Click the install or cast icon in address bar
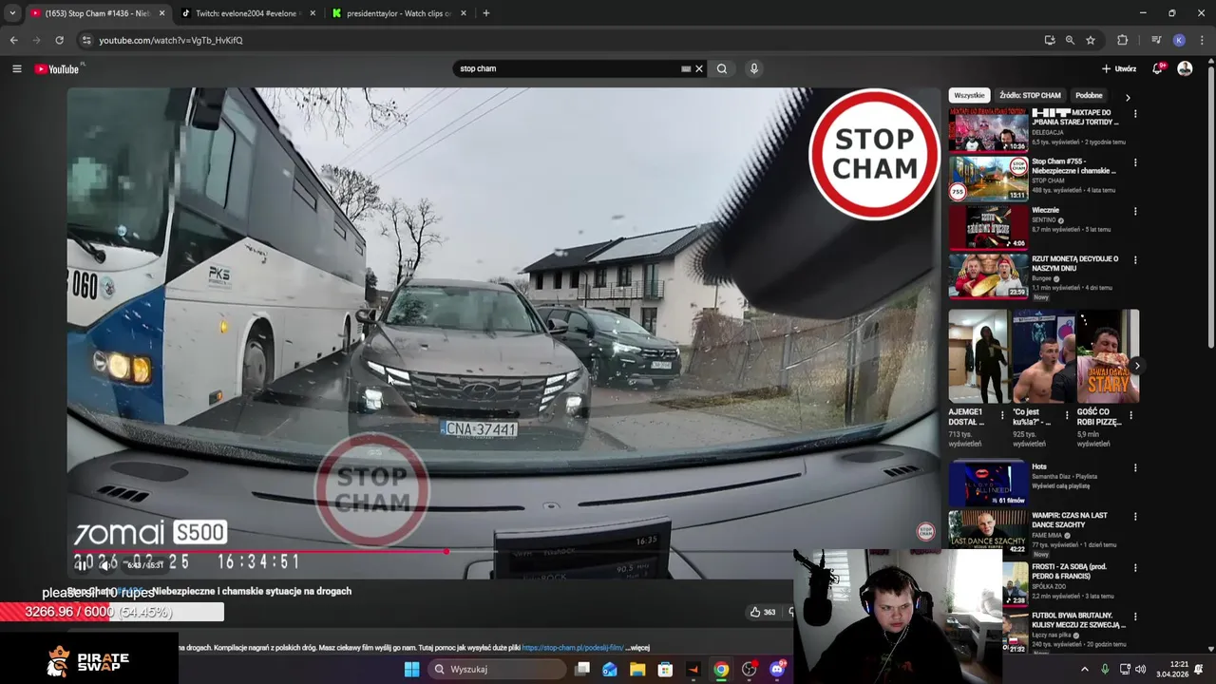 point(1049,40)
